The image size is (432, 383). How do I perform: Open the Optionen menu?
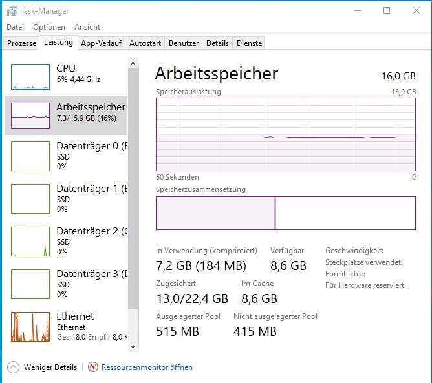49,27
